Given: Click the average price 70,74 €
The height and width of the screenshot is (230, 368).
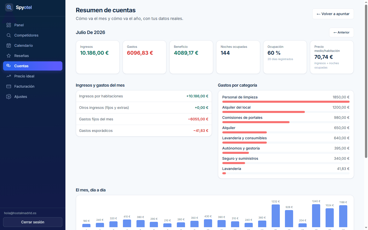Looking at the screenshot, I should tap(324, 57).
